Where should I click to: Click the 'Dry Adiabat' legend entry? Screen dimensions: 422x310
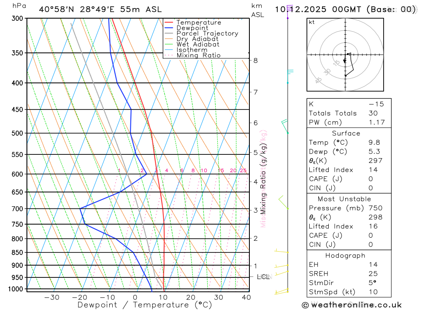[197, 39]
